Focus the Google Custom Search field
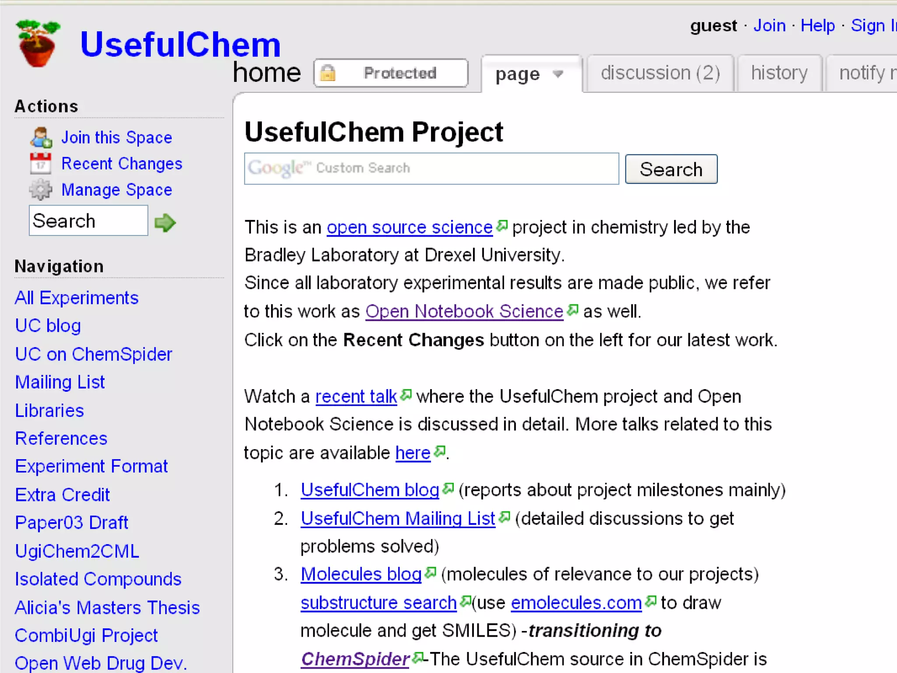Viewport: 897px width, 673px height. (x=431, y=169)
